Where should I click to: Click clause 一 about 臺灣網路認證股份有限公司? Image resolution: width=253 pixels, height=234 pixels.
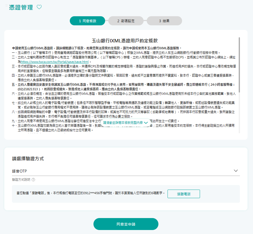(116, 53)
